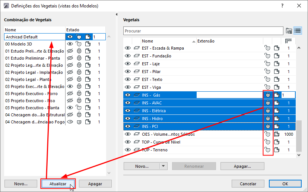Click wireframe icon of 04 Checagem ao Fogo combination
The image size is (308, 192).
pyautogui.click(x=88, y=122)
